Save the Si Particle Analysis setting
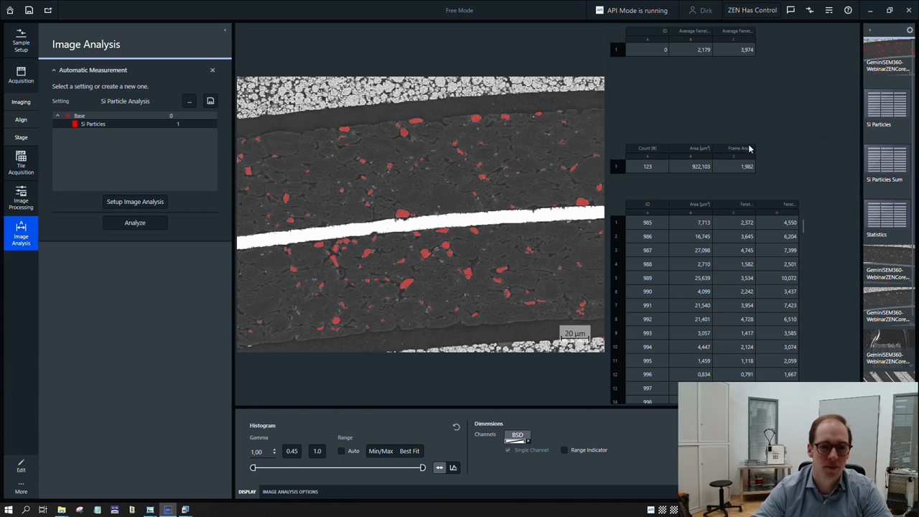The image size is (919, 517). click(210, 101)
